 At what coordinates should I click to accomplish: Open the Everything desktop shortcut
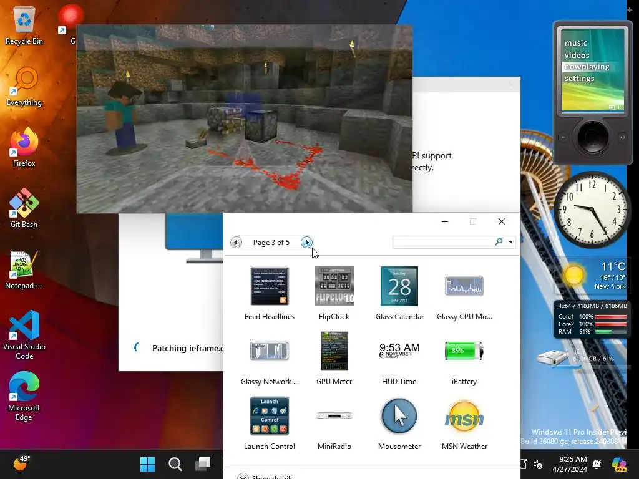pyautogui.click(x=24, y=87)
